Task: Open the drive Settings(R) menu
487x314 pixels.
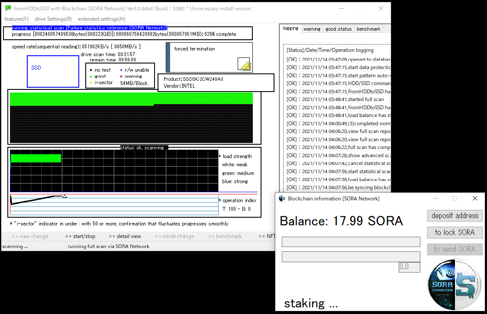Action: (x=53, y=19)
